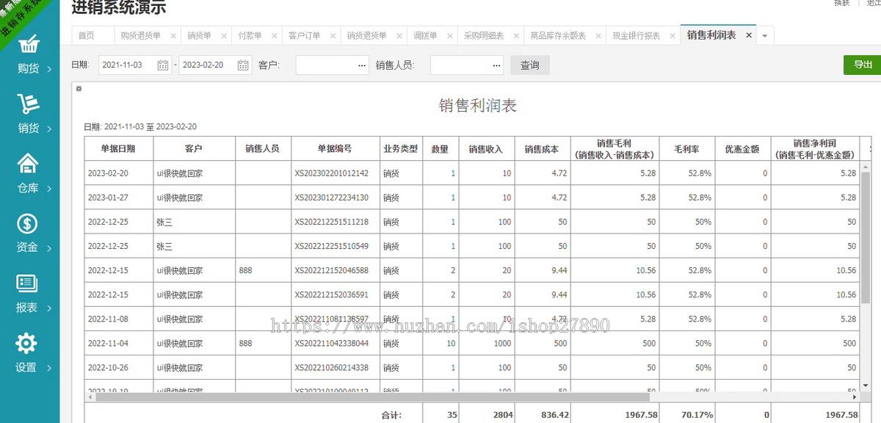Click the 单据编号 column header

click(336, 148)
